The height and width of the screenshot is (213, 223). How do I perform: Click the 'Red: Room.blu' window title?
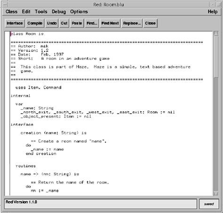(x=109, y=5)
